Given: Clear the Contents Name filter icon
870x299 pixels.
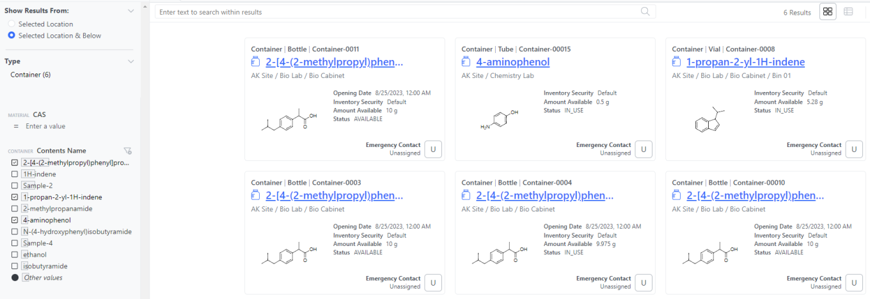Looking at the screenshot, I should point(128,151).
